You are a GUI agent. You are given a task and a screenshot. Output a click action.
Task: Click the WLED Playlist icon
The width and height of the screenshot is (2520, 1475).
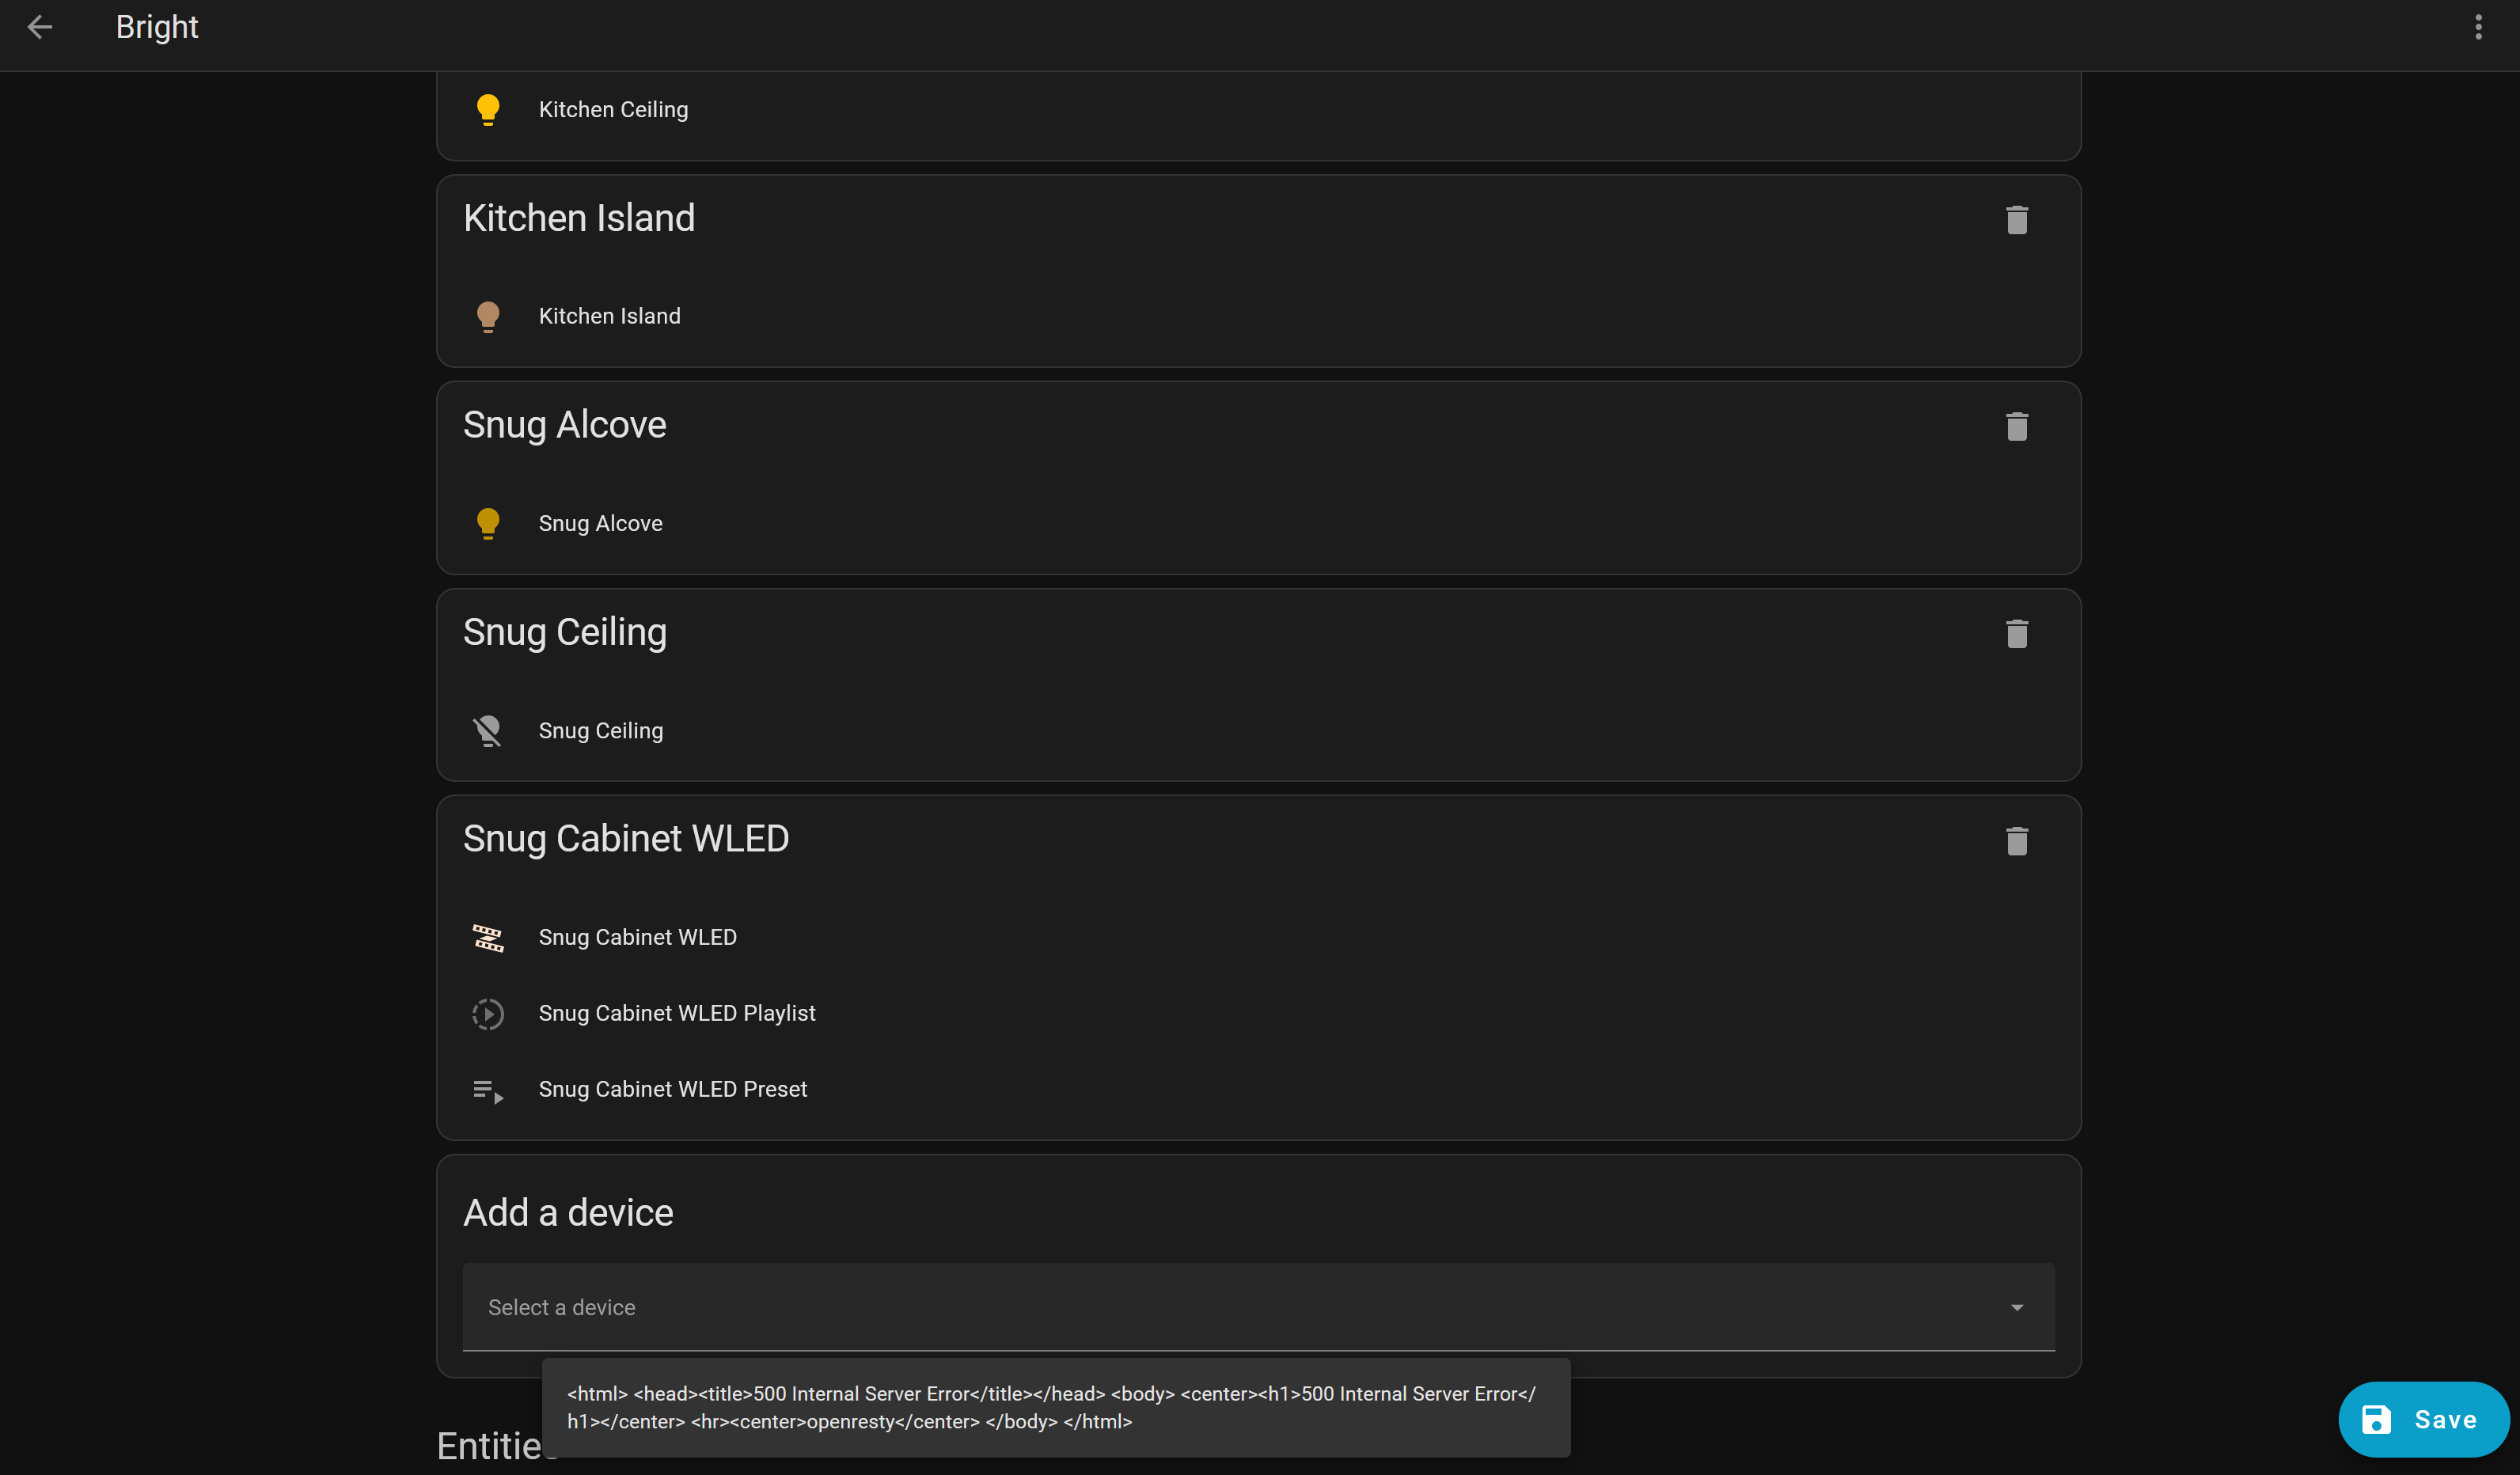click(x=488, y=1013)
